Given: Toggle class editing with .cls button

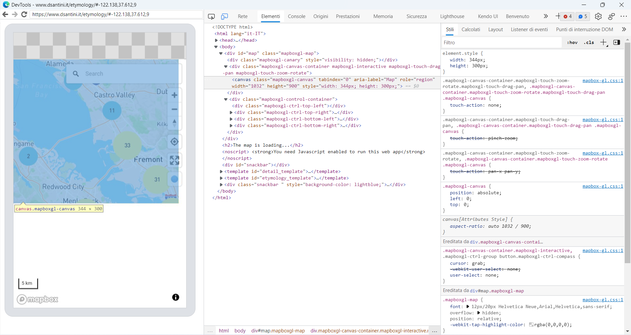Looking at the screenshot, I should pos(589,42).
